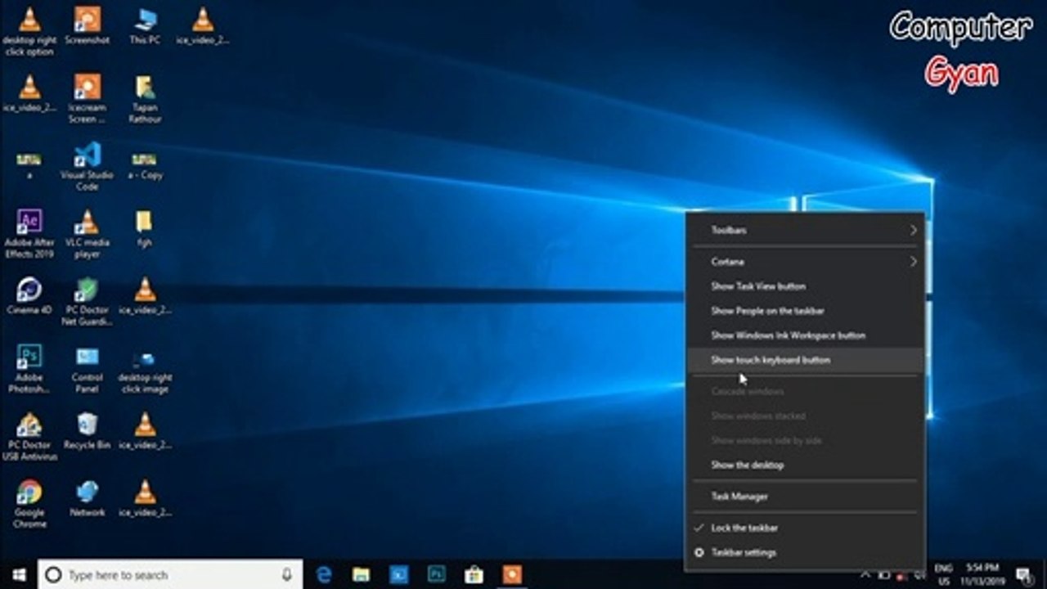1047x589 pixels.
Task: Switch to Photoshop on the taskbar
Action: (x=437, y=574)
